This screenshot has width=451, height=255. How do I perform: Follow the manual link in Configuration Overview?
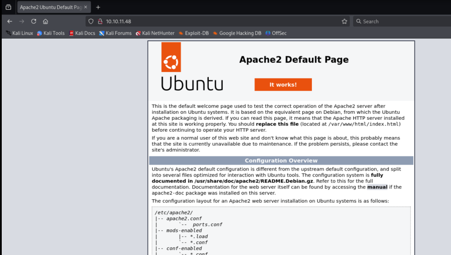[377, 187]
